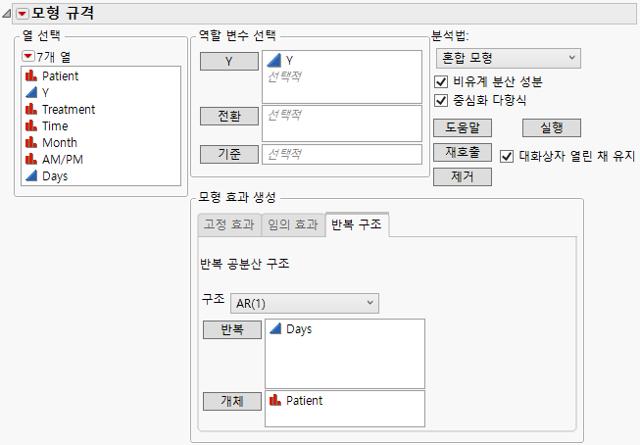The width and height of the screenshot is (640, 445).
Task: Click the Month column's bar icon
Action: pos(31,142)
